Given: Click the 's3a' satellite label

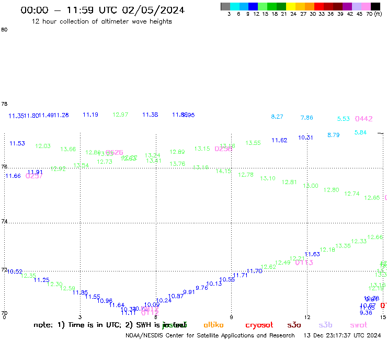Looking at the screenshot, I should pyautogui.click(x=294, y=325).
